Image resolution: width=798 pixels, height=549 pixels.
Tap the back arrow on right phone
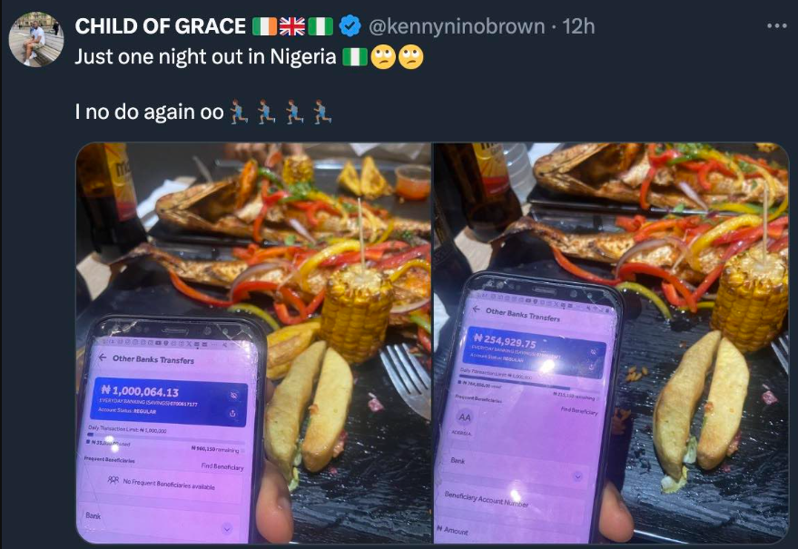(x=477, y=309)
